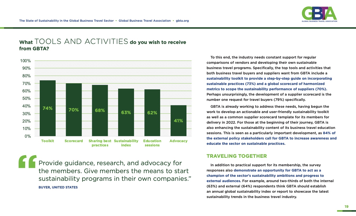Click the large green quotation mark icon
The image size is (356, 216).
(x=27, y=162)
